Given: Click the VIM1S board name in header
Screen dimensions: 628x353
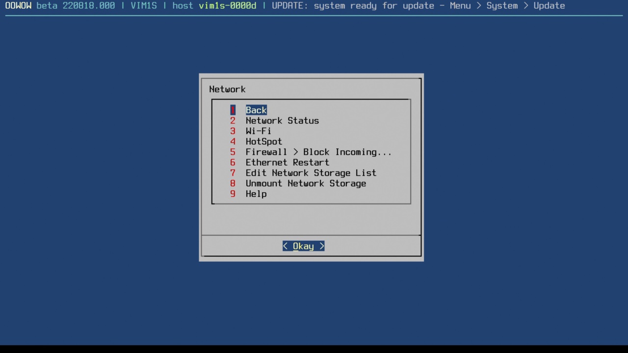Looking at the screenshot, I should coord(144,6).
